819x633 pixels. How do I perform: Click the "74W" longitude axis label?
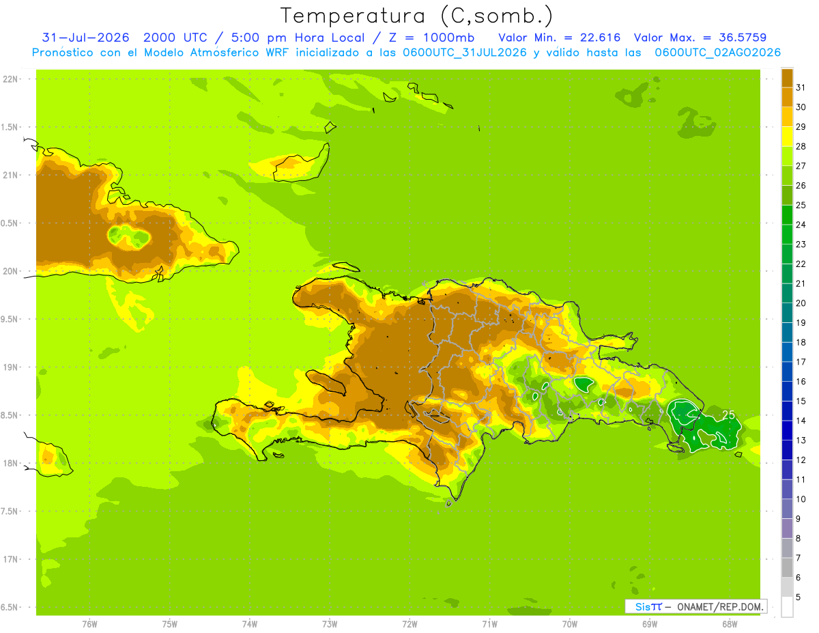[250, 623]
